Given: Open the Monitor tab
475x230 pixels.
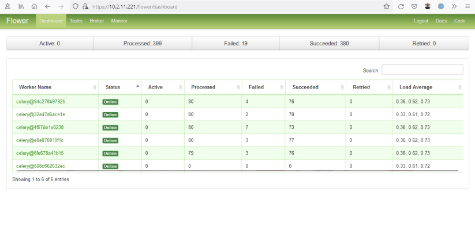Looking at the screenshot, I should point(119,21).
